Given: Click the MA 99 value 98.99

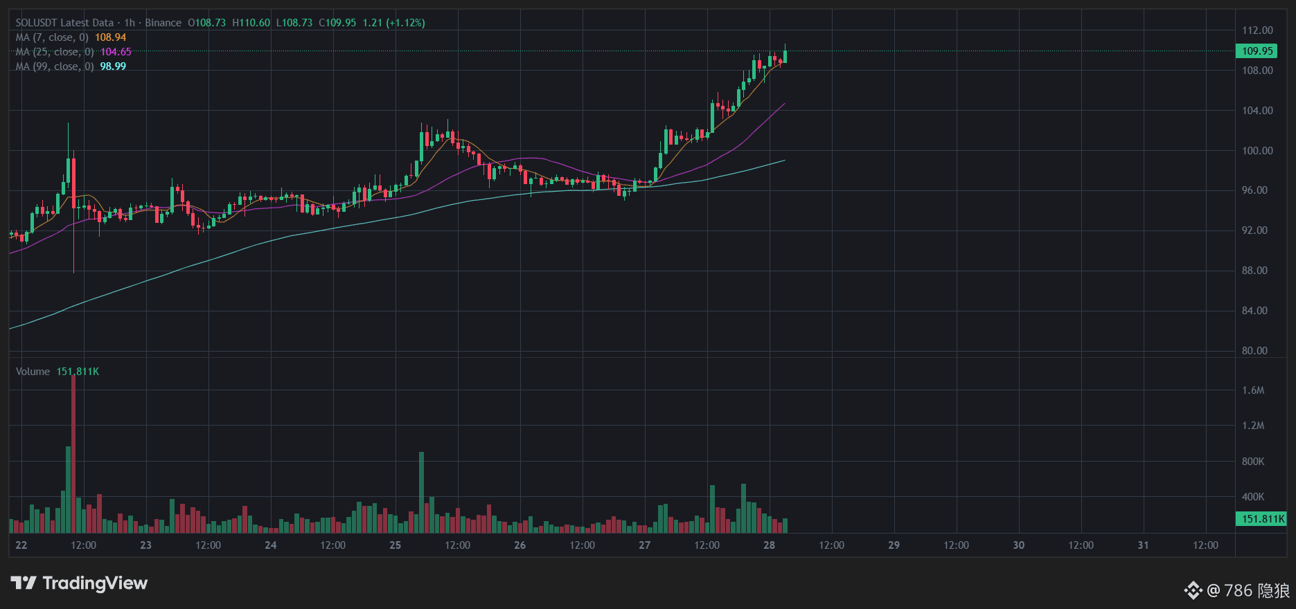Looking at the screenshot, I should click(113, 66).
